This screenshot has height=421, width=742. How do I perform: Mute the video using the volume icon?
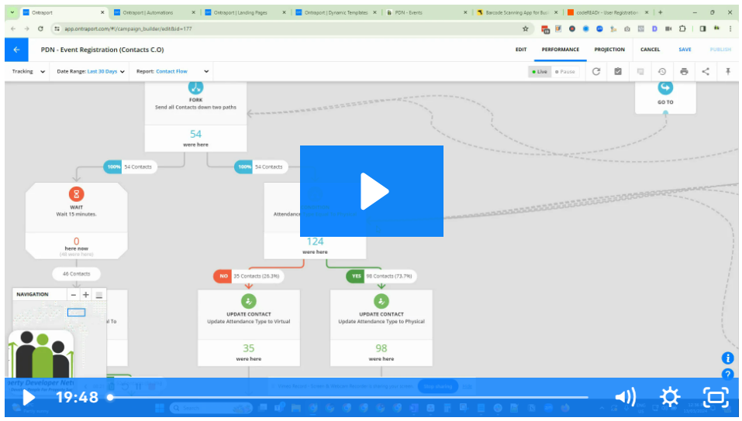tap(625, 398)
